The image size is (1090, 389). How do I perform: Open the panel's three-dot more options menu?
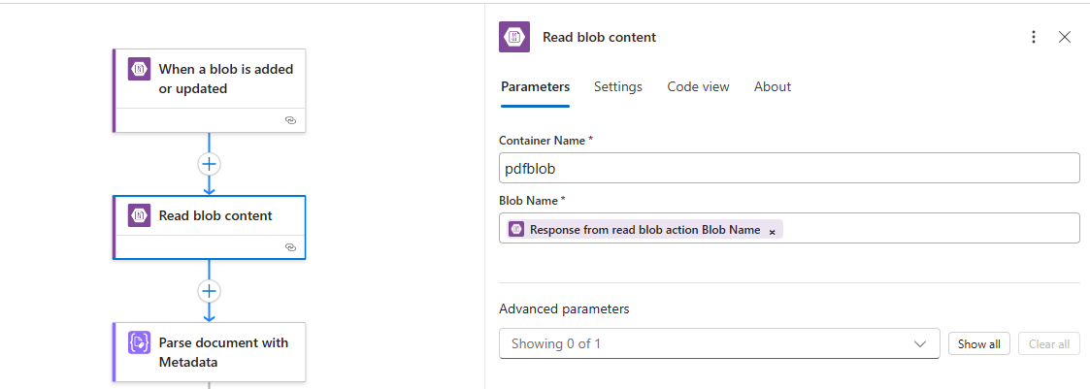tap(1033, 37)
